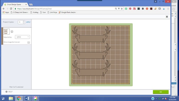The image size is (179, 101).
Task: Expand the Material Size 12x12 dropdown
Action: point(23,37)
